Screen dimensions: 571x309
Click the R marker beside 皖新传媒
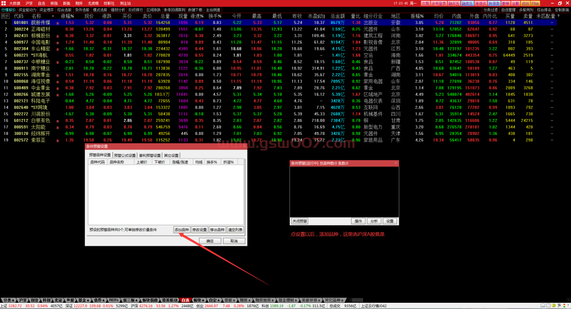pyautogui.click(x=58, y=23)
